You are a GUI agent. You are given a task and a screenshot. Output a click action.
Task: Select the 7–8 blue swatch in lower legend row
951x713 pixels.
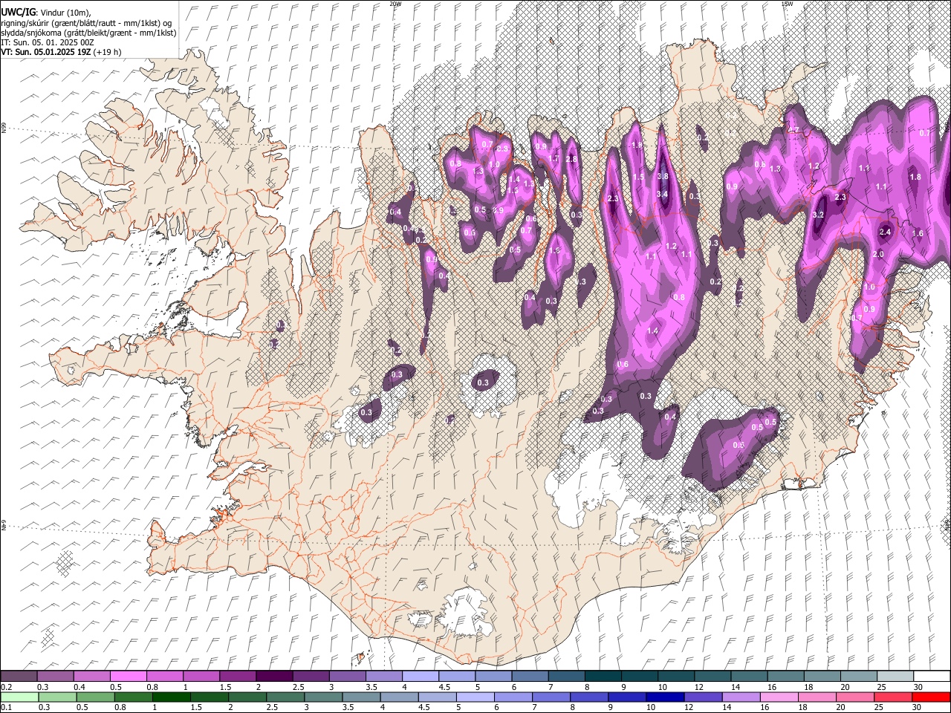pyautogui.click(x=551, y=697)
